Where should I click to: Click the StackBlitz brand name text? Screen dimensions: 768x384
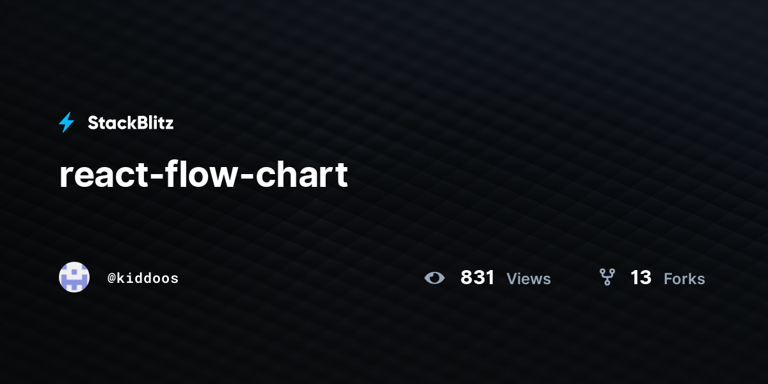(131, 123)
